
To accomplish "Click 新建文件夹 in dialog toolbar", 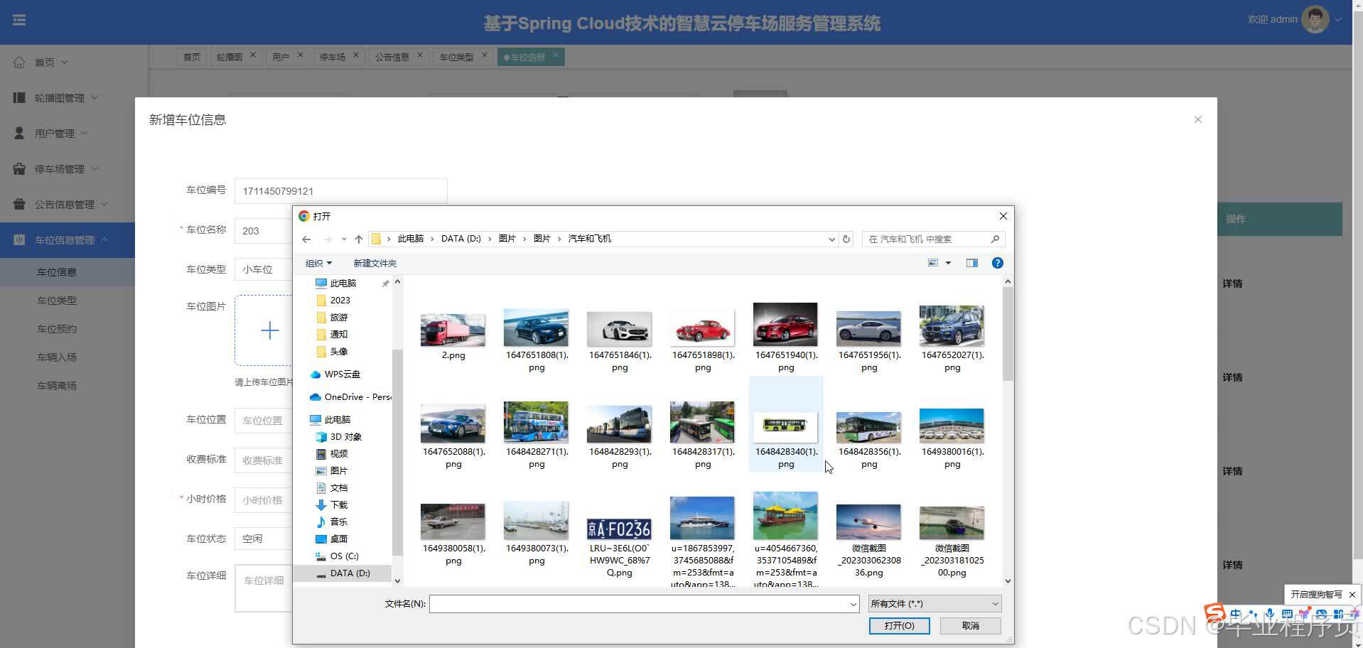I will pyautogui.click(x=375, y=264).
